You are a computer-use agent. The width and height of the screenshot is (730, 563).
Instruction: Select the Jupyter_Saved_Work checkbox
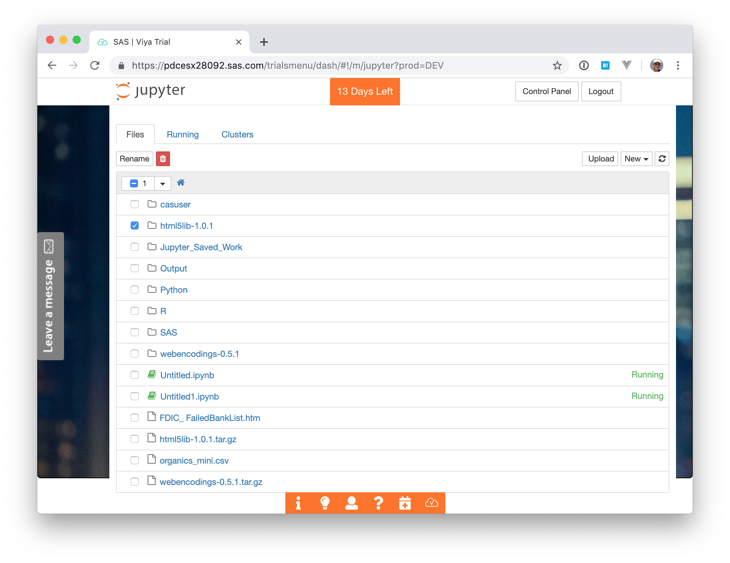[135, 247]
